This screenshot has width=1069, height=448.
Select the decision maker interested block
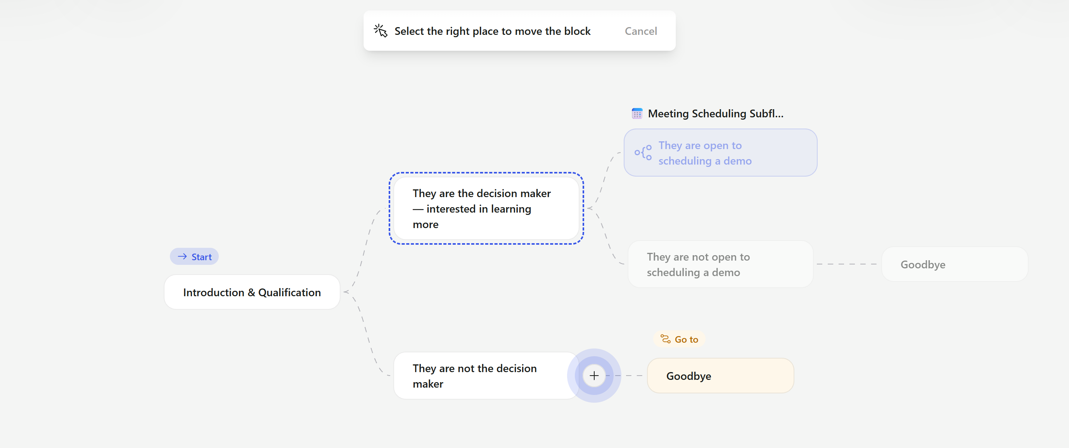[486, 208]
